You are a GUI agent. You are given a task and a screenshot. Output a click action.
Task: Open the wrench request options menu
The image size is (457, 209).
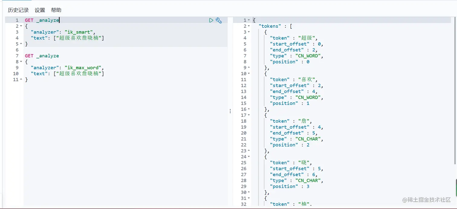pyautogui.click(x=219, y=20)
